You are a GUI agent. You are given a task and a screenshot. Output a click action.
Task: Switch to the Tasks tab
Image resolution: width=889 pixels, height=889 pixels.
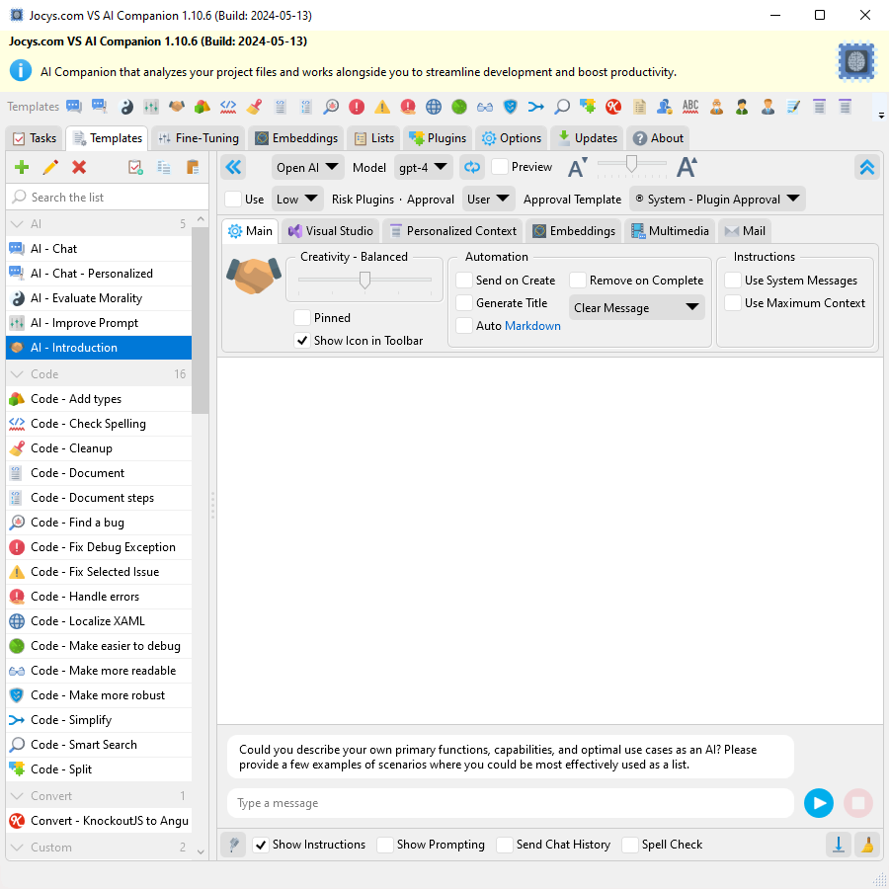click(36, 138)
